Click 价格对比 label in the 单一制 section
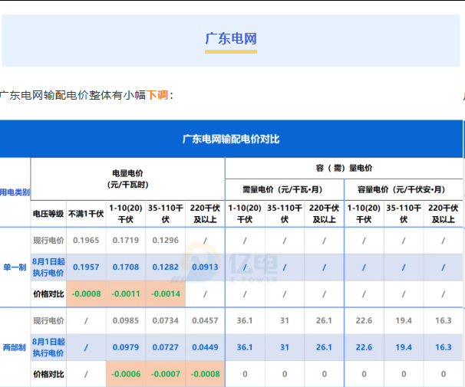The image size is (465, 387). pos(48,294)
